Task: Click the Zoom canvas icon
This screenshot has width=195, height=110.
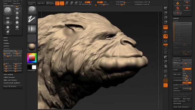Action: tap(165, 13)
